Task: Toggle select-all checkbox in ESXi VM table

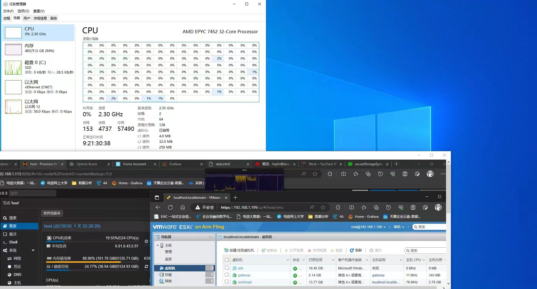Action: pyautogui.click(x=227, y=260)
